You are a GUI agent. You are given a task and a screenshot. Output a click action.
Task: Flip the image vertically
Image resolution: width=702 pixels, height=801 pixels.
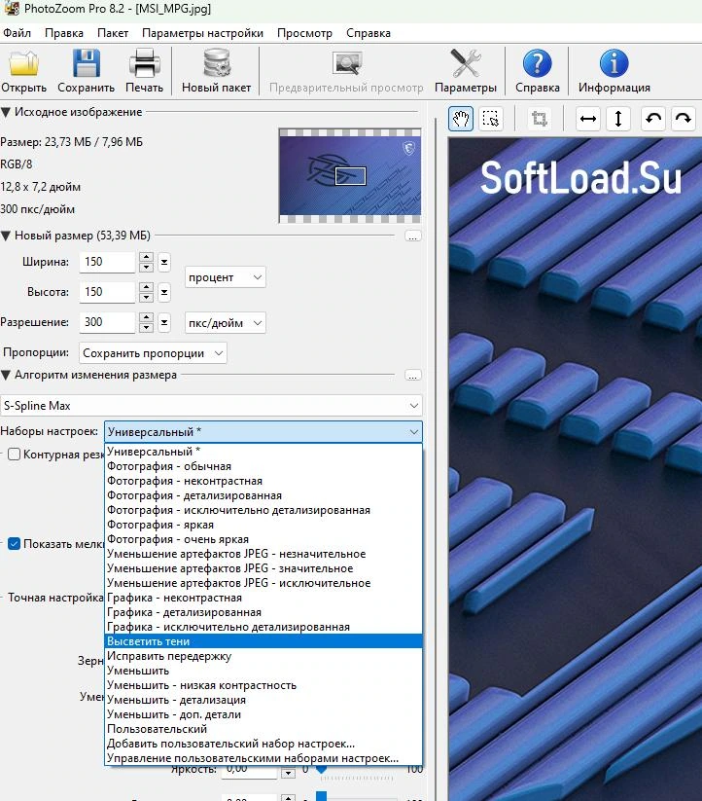pyautogui.click(x=617, y=119)
